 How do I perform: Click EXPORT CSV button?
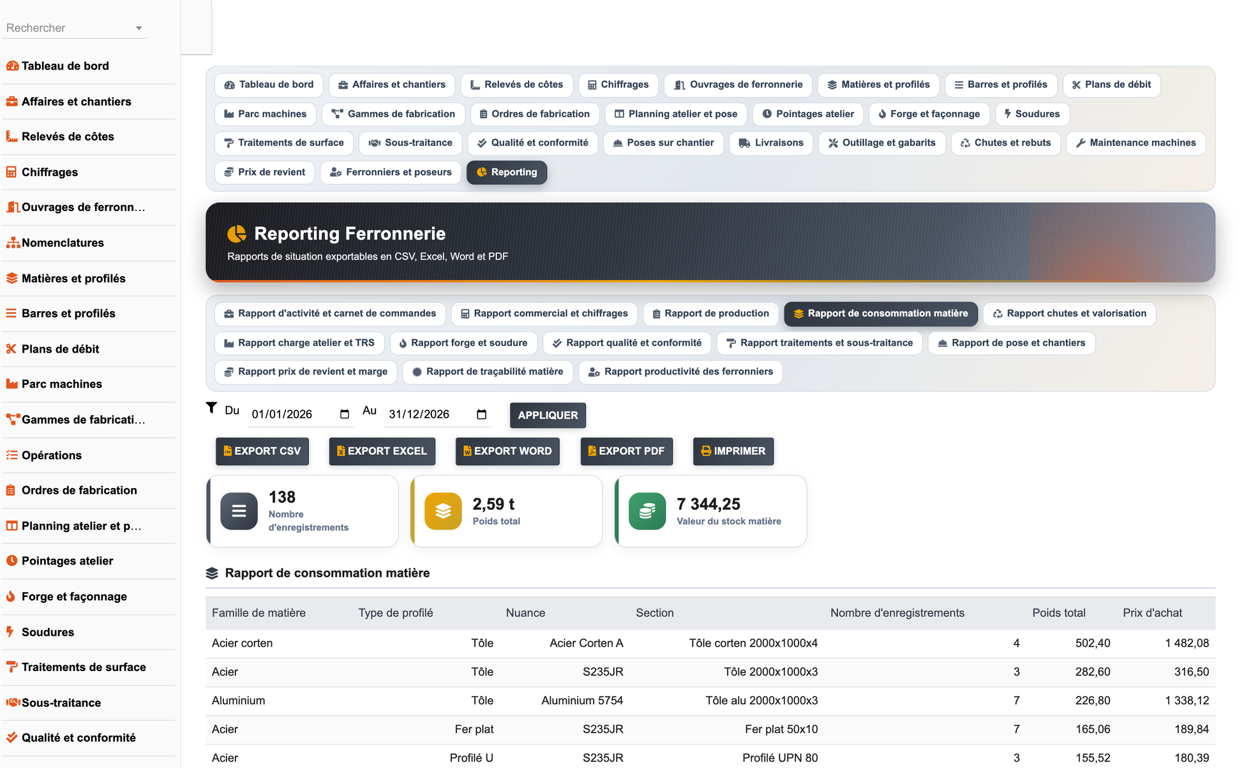click(x=262, y=452)
